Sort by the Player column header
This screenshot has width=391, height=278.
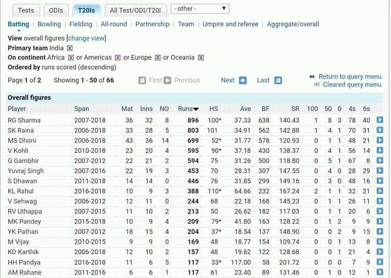[x=16, y=109]
